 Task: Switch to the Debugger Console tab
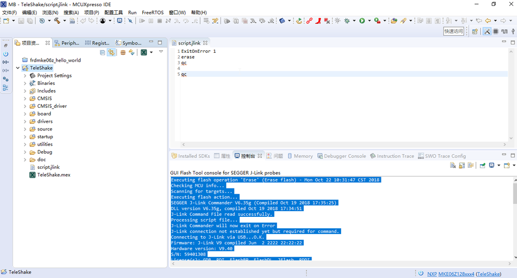click(342, 156)
